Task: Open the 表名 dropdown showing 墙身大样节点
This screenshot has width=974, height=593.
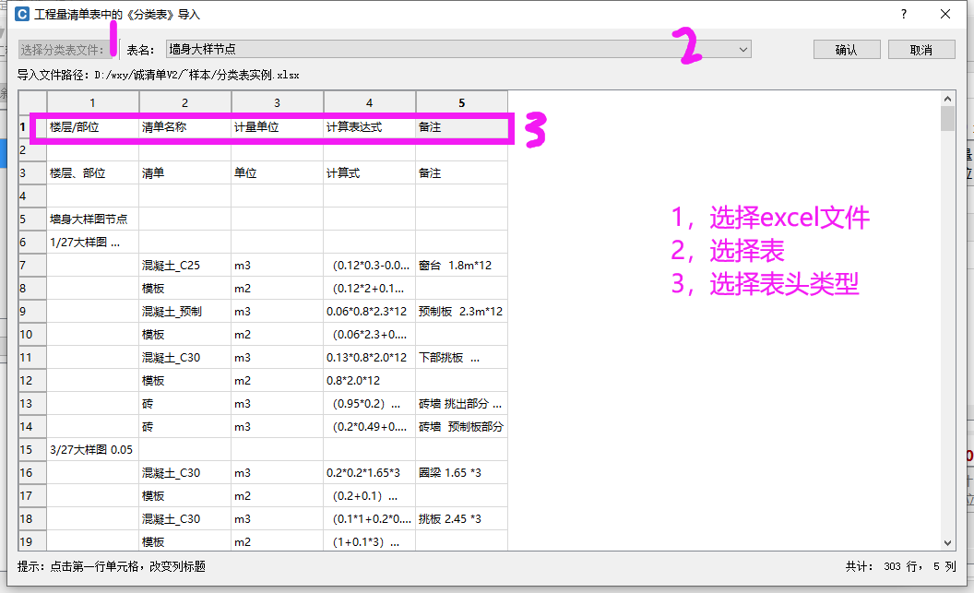Action: 458,49
